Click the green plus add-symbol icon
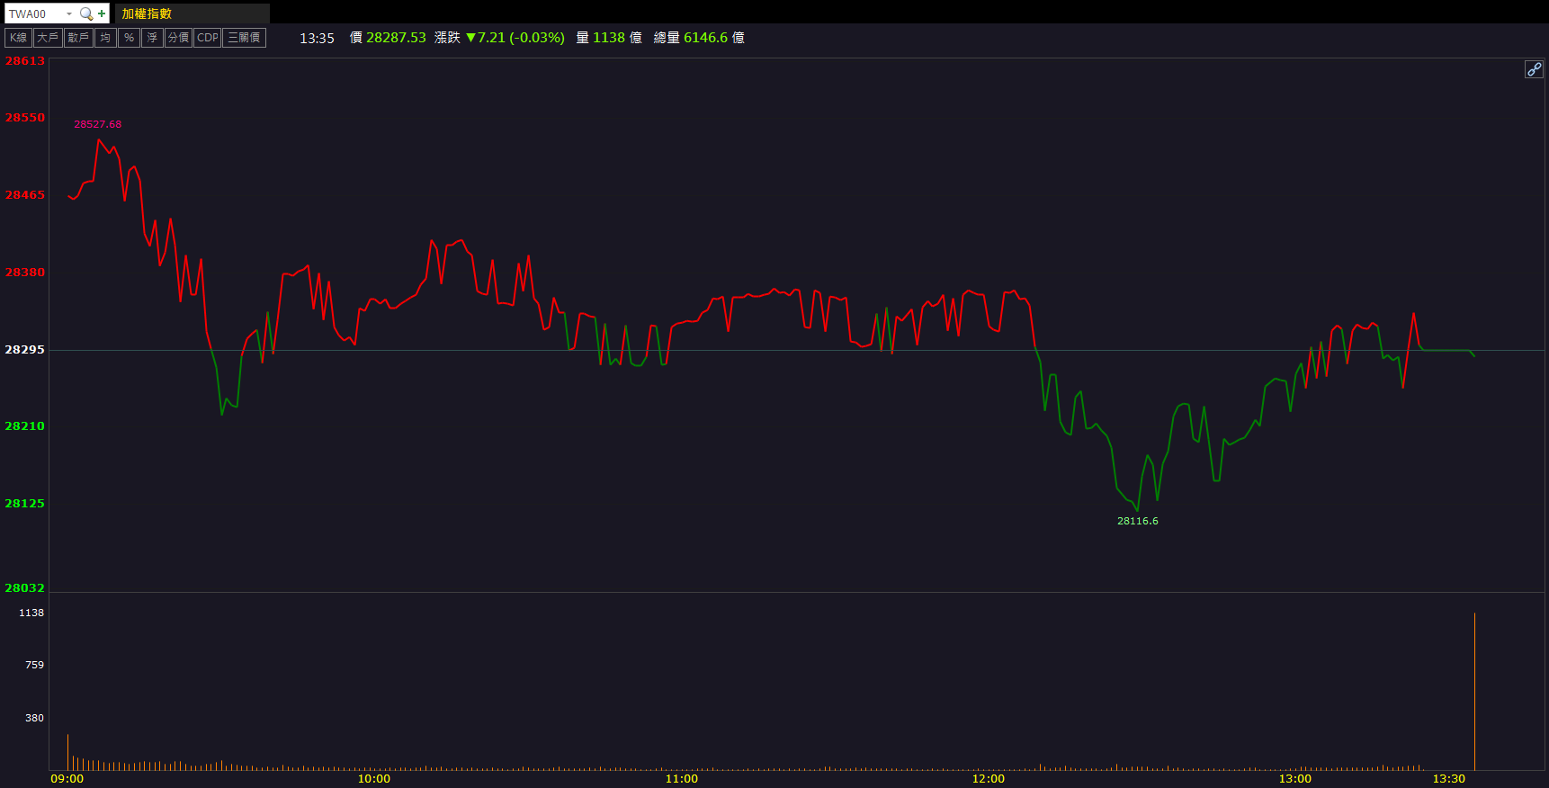1549x788 pixels. coord(102,13)
